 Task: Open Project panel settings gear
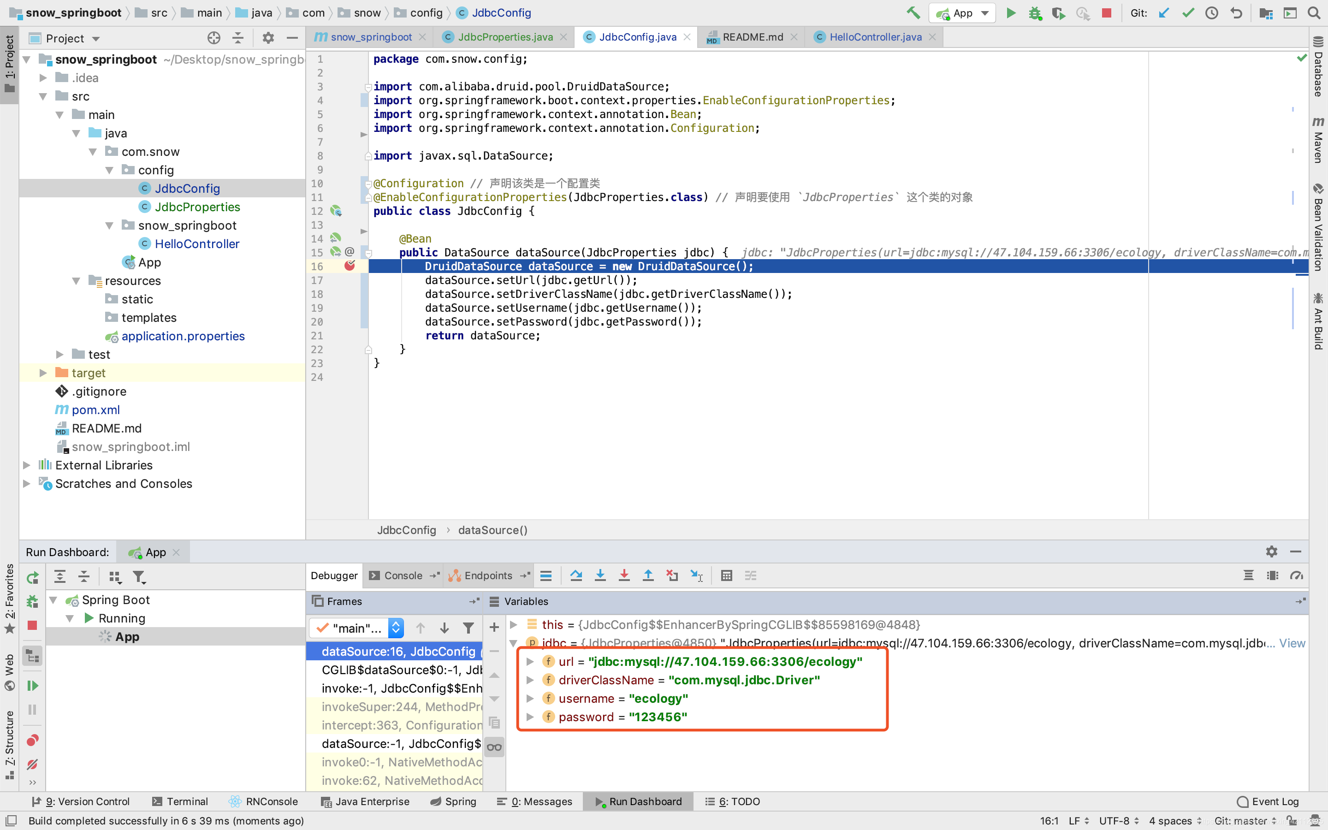(x=268, y=38)
